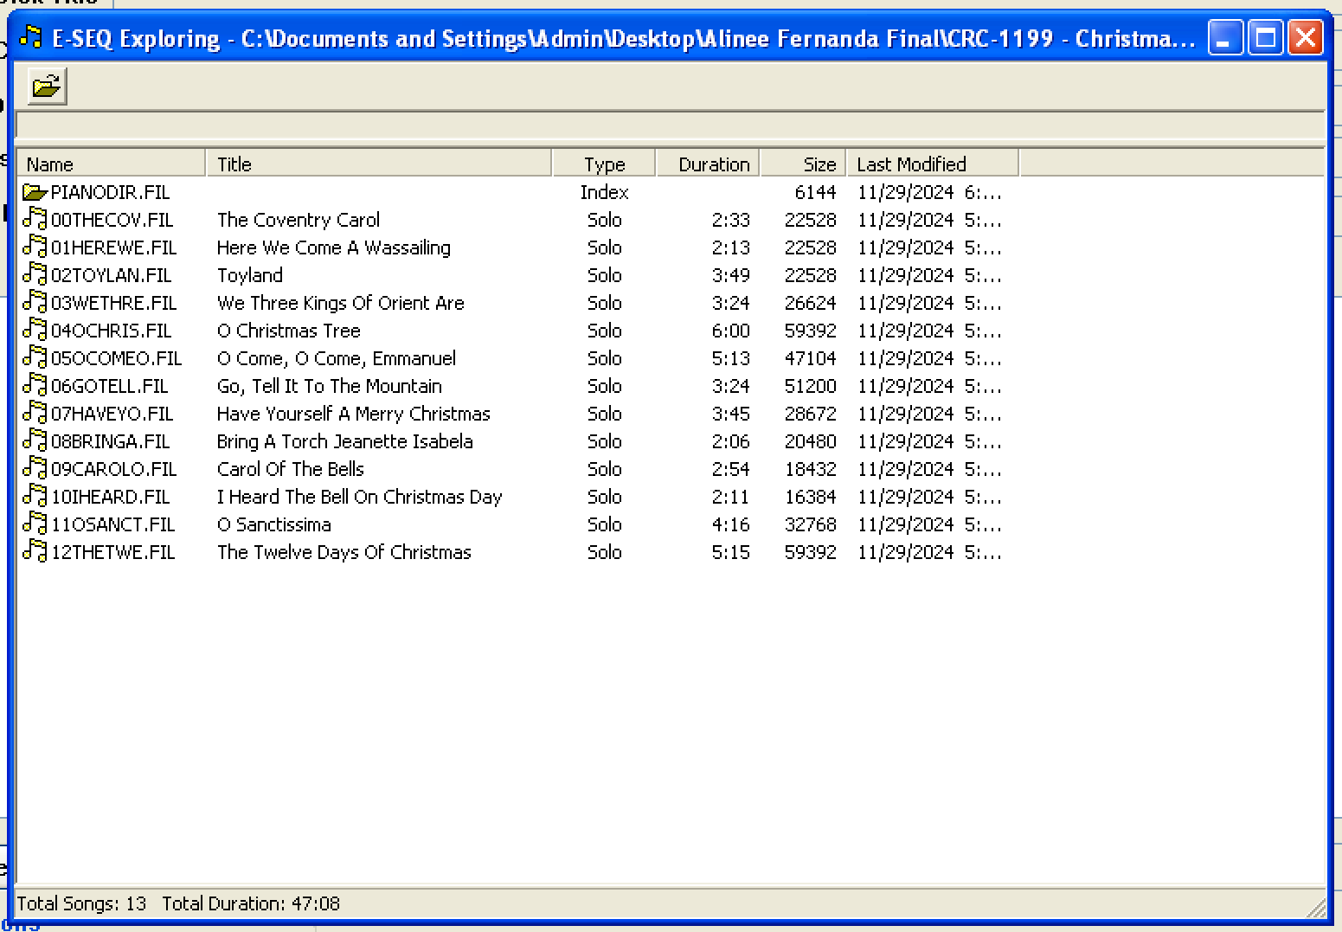Click the music note icon of 08BRINGA.FIL
Viewport: 1342px width, 932px height.
pos(35,440)
